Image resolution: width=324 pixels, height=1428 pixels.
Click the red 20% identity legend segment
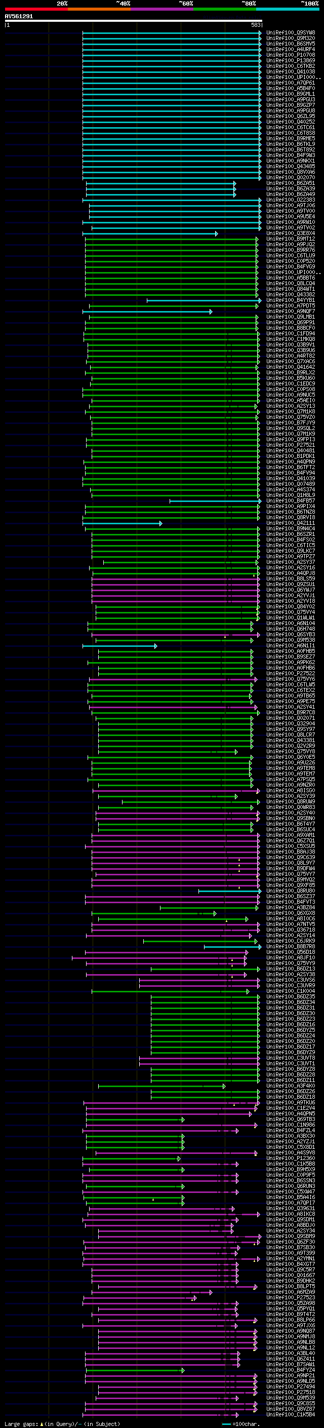36,9
